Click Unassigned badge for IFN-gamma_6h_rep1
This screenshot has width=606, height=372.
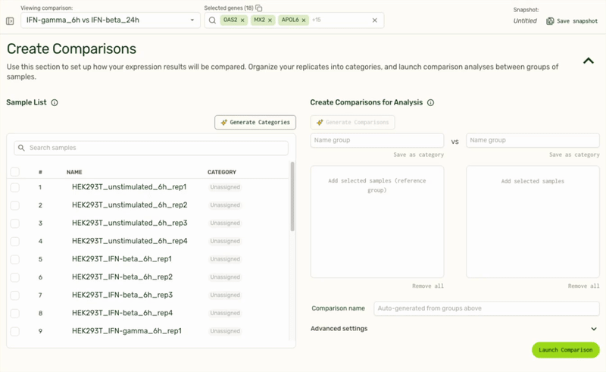[225, 331]
